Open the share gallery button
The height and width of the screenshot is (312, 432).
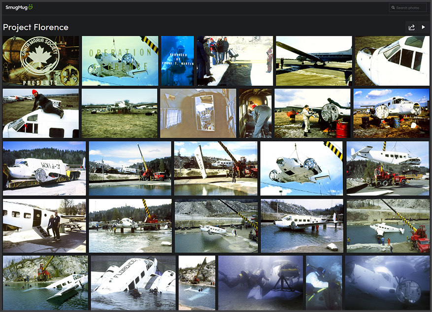click(x=411, y=28)
